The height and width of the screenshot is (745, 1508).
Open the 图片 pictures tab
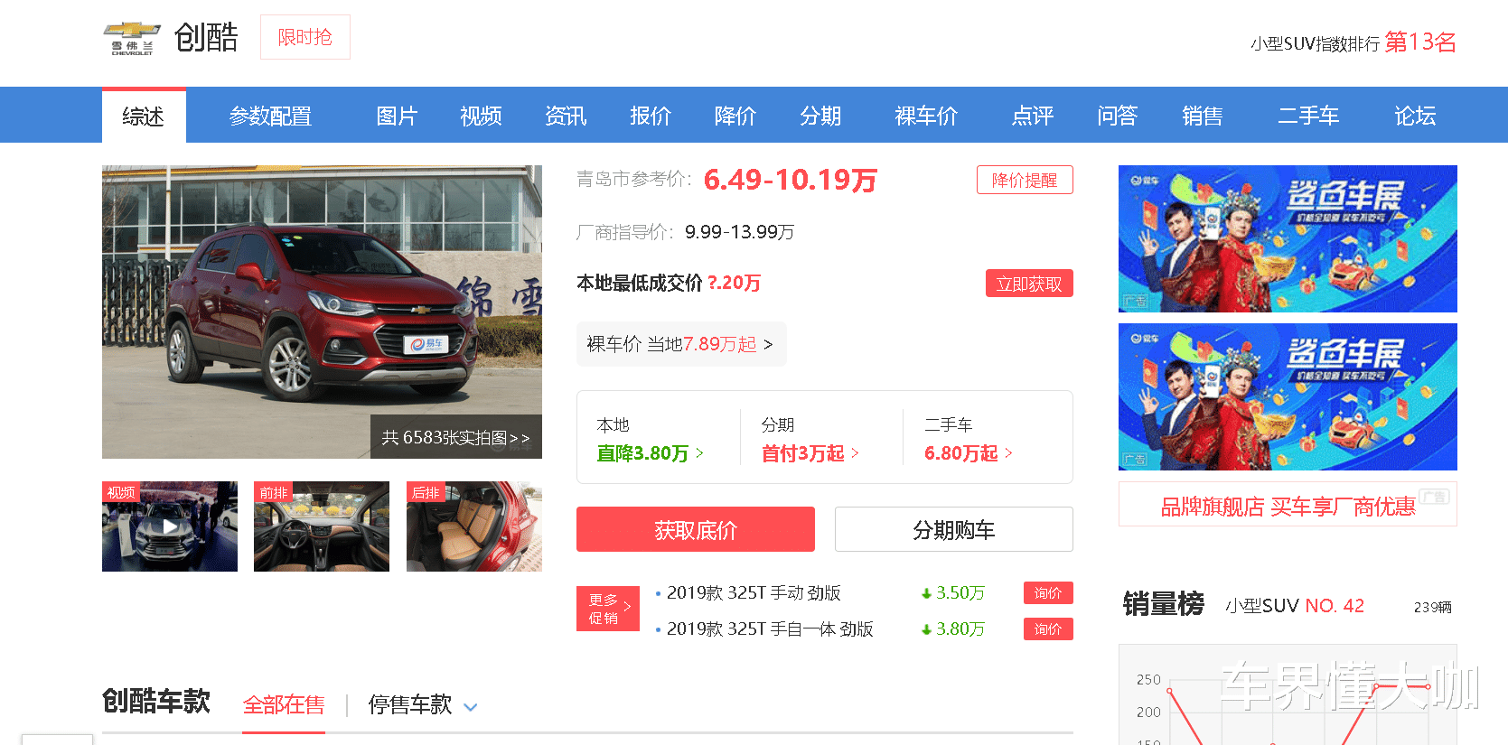pyautogui.click(x=397, y=116)
